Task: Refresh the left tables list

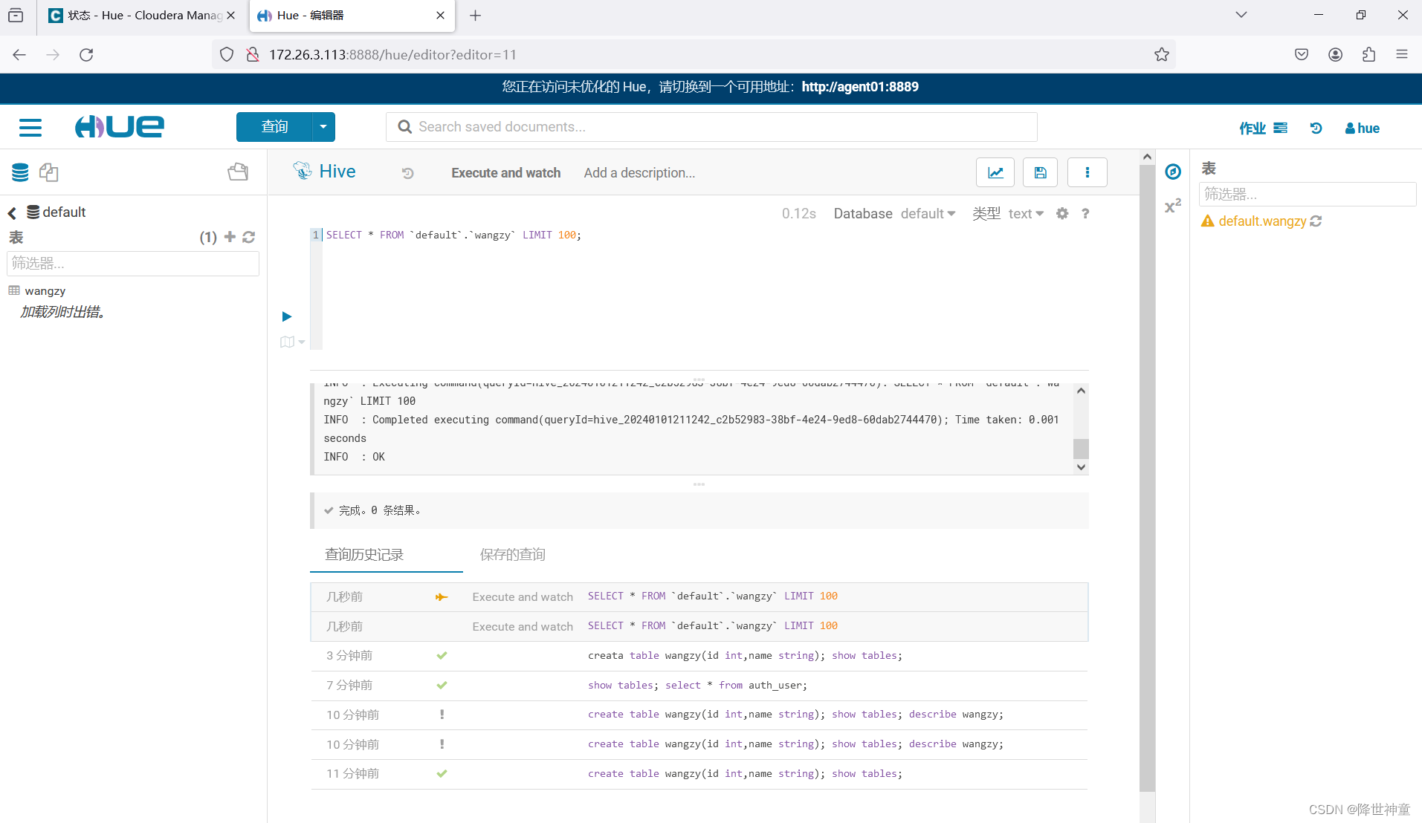Action: (x=249, y=237)
